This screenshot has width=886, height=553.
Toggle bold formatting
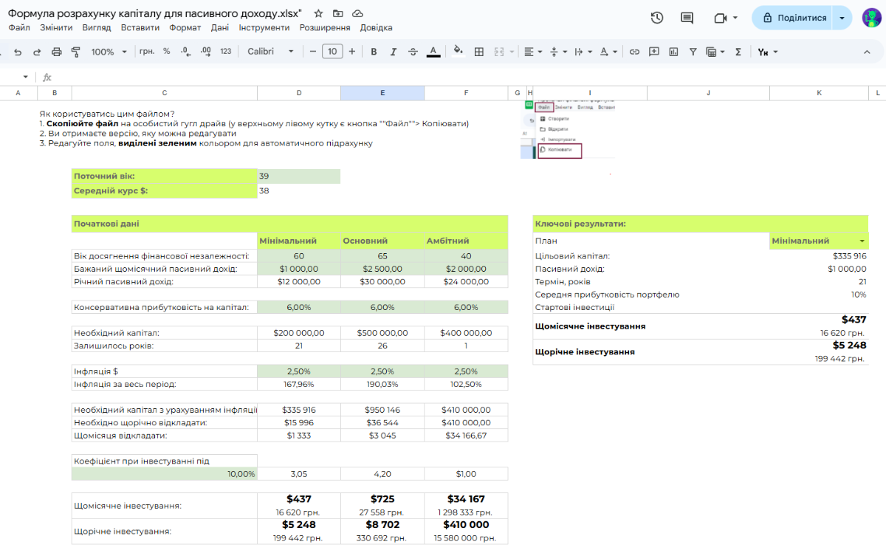coord(374,52)
